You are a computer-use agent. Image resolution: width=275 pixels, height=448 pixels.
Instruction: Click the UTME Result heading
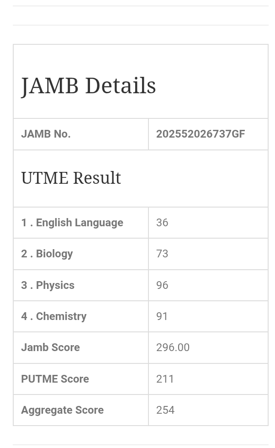click(x=71, y=178)
